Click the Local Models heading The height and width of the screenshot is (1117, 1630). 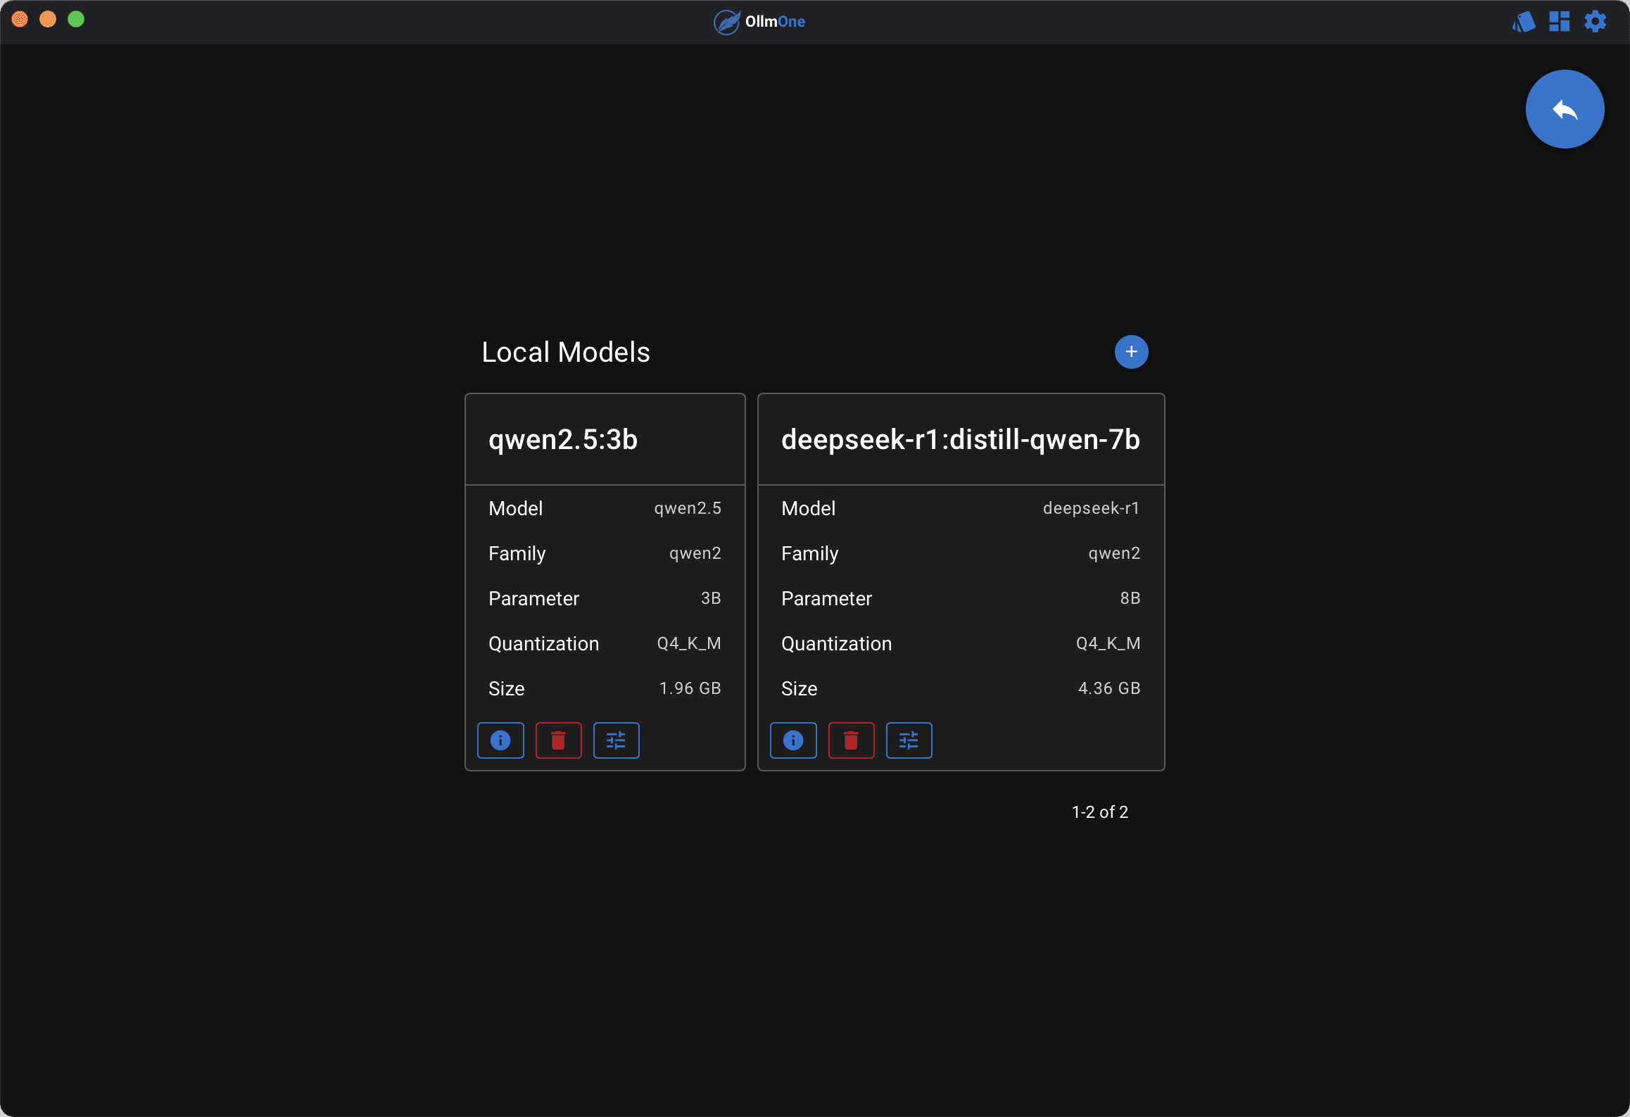coord(565,352)
